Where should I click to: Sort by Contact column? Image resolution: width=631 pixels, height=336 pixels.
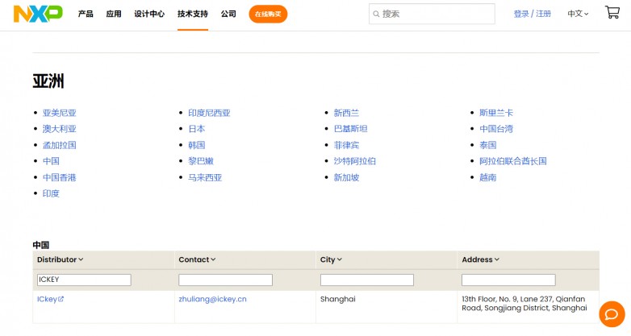coord(198,259)
